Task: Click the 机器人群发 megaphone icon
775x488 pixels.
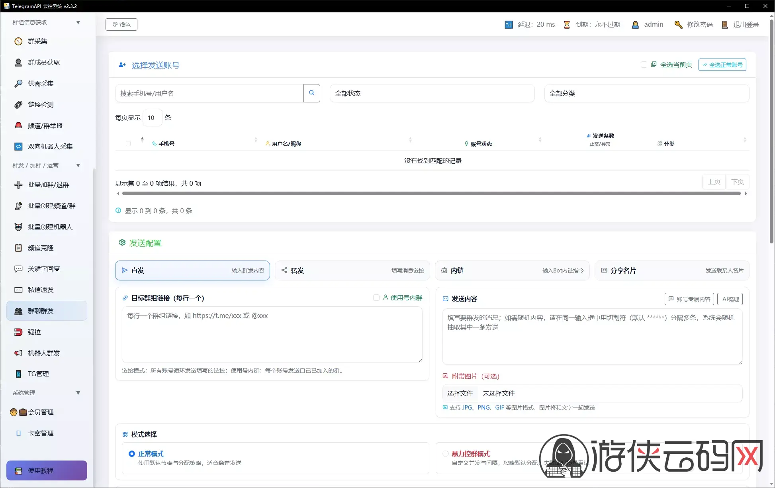Action: tap(18, 353)
